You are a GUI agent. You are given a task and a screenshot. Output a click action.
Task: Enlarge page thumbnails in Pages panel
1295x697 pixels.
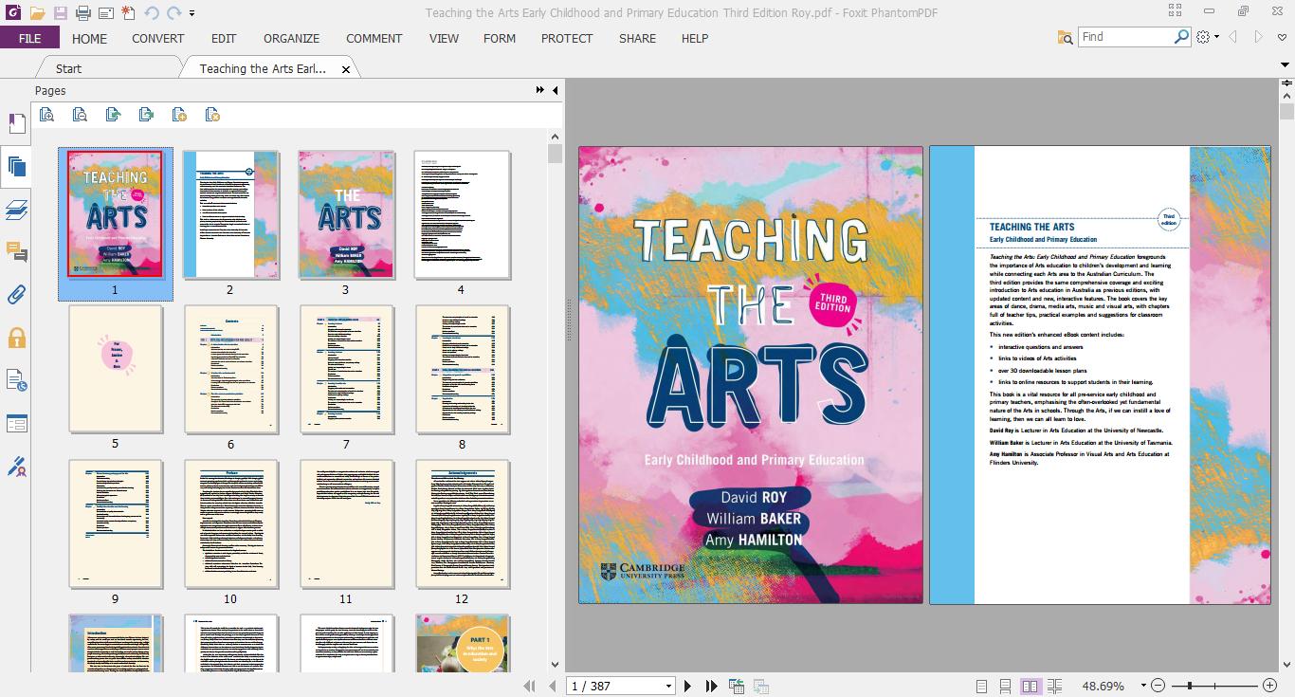point(46,115)
